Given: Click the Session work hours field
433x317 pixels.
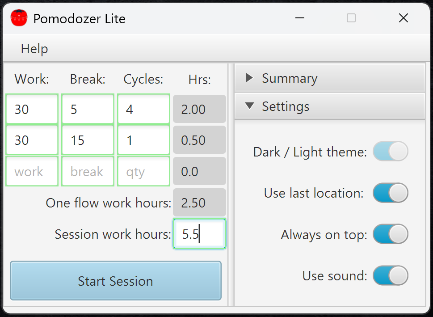Looking at the screenshot, I should (199, 234).
